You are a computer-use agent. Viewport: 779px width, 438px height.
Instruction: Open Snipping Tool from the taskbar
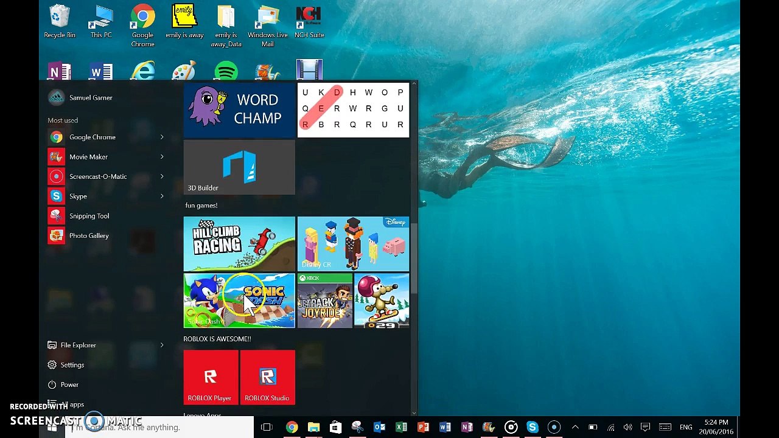[358, 427]
